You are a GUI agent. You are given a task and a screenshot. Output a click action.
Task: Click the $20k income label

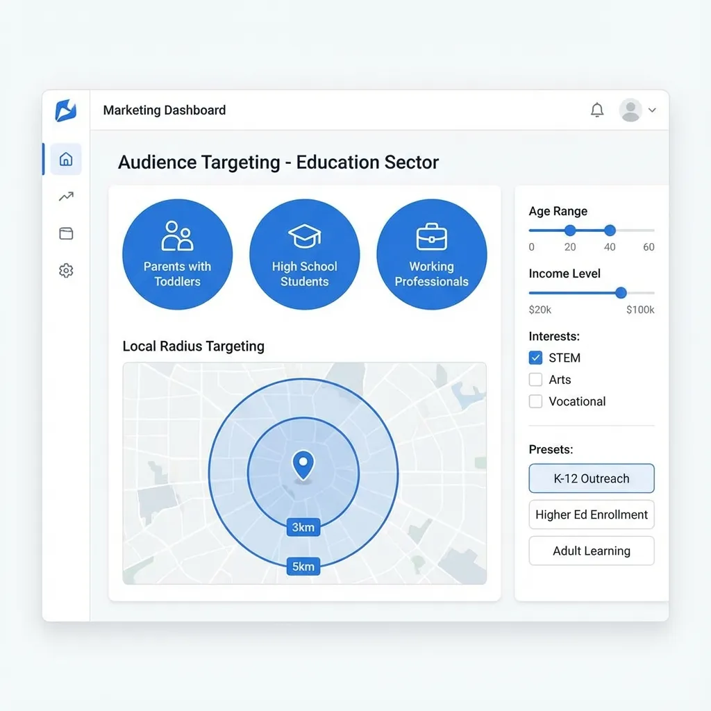click(540, 310)
